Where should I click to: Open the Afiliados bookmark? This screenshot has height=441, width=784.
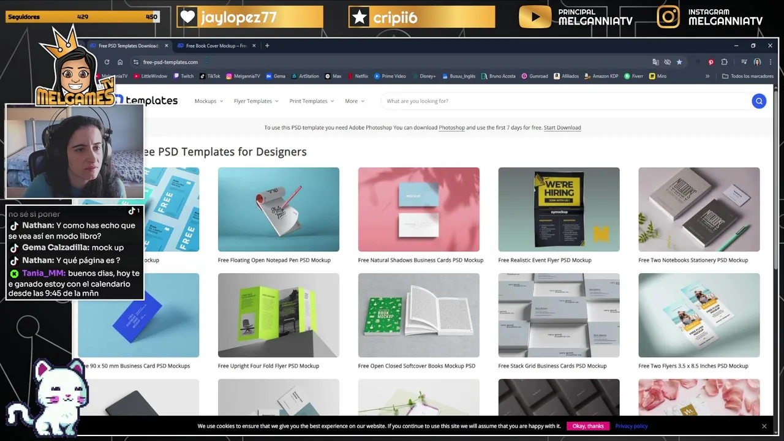[567, 76]
